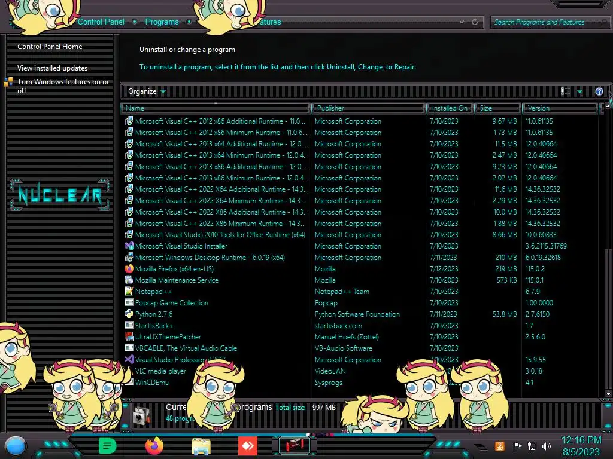Click the Manuel Hoefs (Zottel) publisher cell
Screen dimensions: 613x459
pyautogui.click(x=347, y=336)
